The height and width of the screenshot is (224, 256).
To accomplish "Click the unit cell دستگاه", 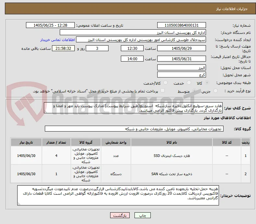I will (x=116, y=174).
